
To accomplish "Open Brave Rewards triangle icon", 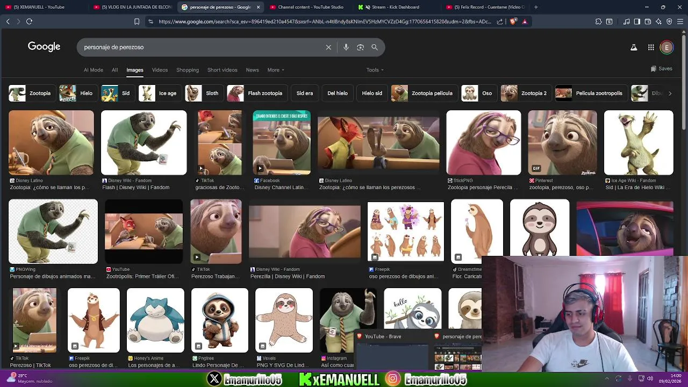I will point(525,21).
